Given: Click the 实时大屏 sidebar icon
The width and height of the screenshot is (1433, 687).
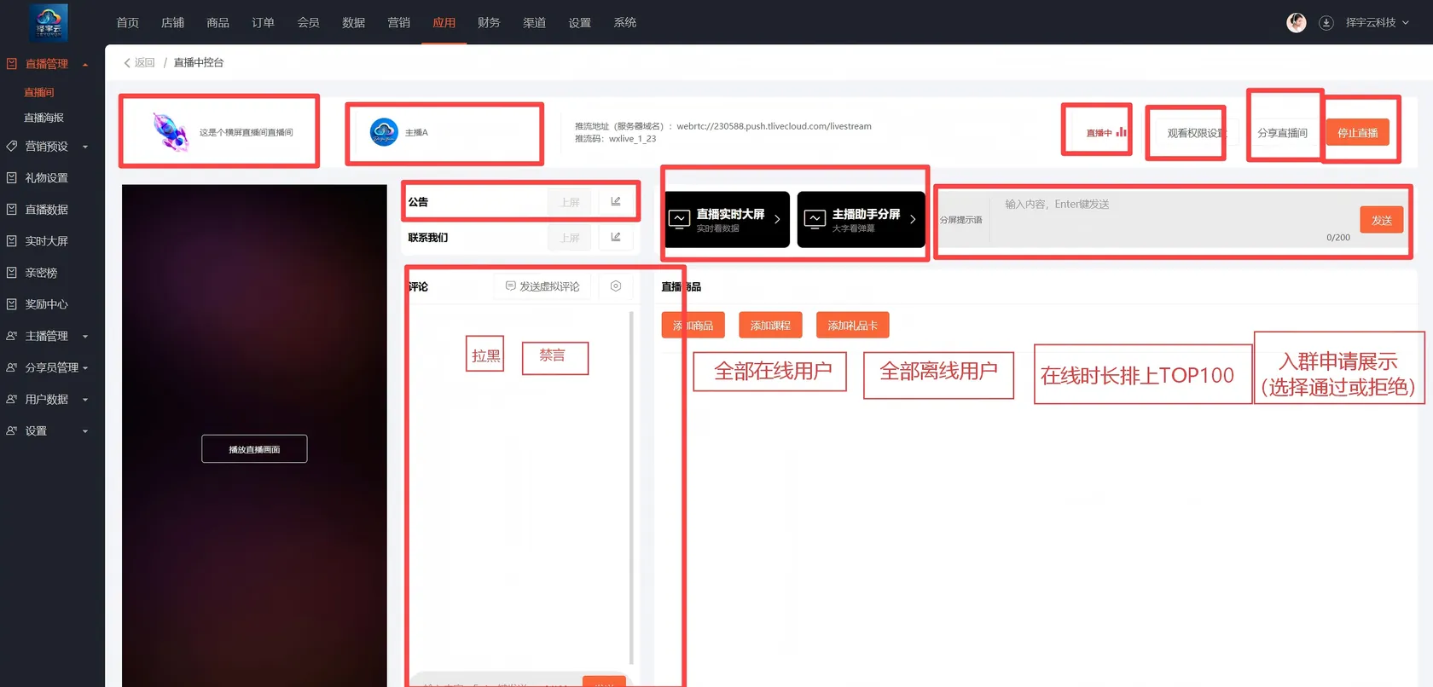Looking at the screenshot, I should pyautogui.click(x=12, y=241).
